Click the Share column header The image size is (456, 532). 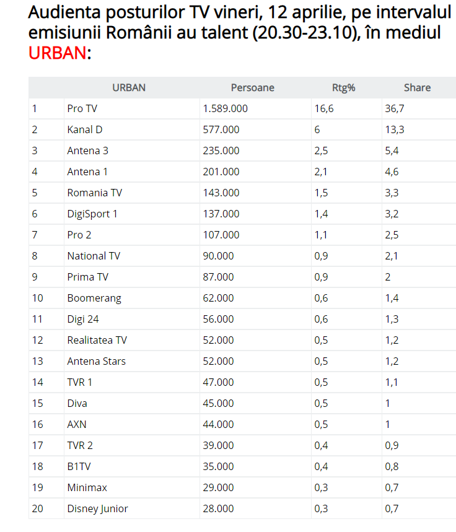pos(417,87)
